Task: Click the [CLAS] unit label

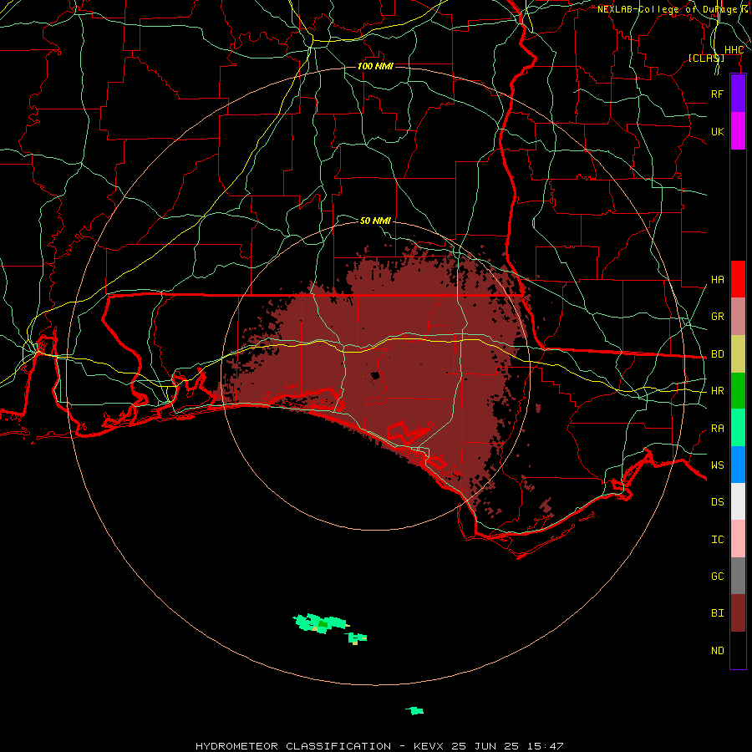Action: [x=706, y=58]
